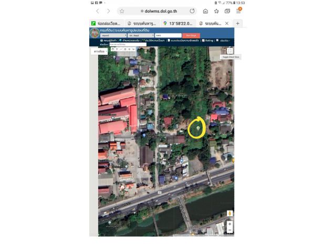This screenshot has width=336, height=252.
Task: Zoom out on the map
Action: tap(230, 230)
